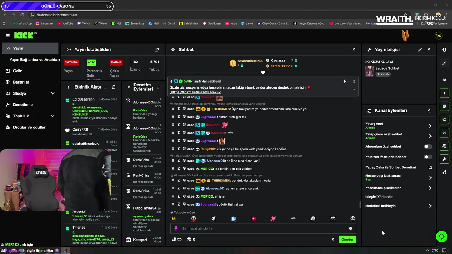
Task: Collapse the chat leaderboard handle
Action: [x=263, y=73]
